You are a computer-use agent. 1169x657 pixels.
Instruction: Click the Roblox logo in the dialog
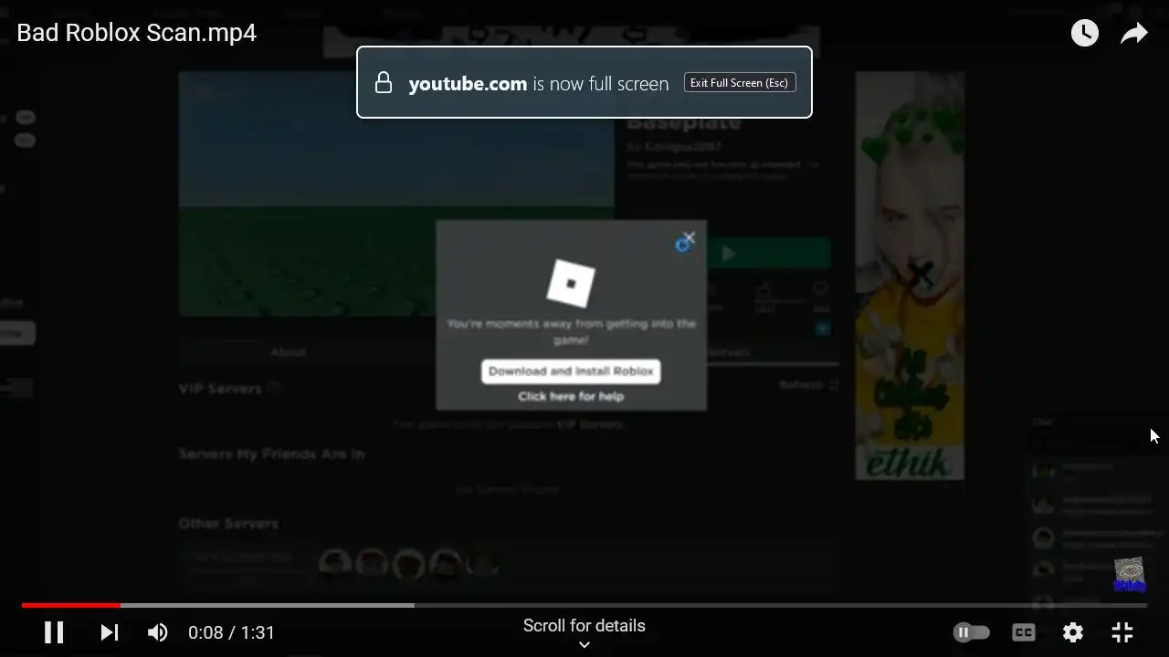coord(571,283)
